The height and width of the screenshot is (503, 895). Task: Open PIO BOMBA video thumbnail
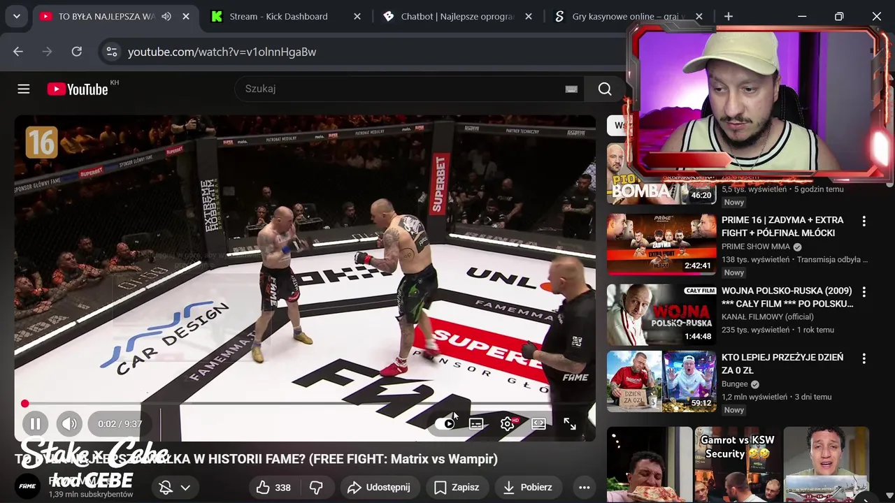tap(661, 175)
